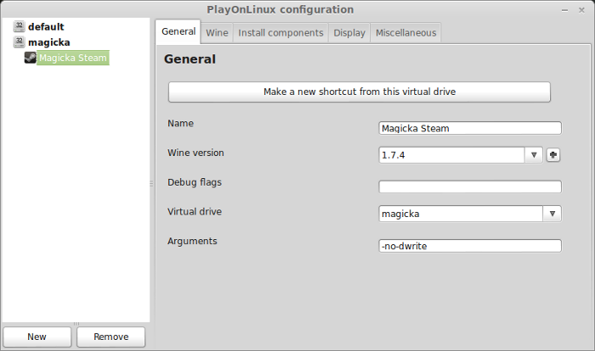Click Make a new shortcut from this virtual drive
This screenshot has height=351, width=595.
pos(360,92)
